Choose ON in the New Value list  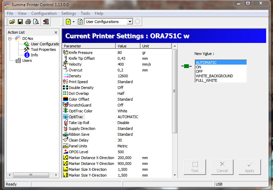pos(221,67)
